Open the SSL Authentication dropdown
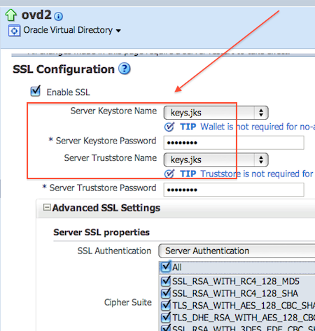Viewport: 315px width, 331px height. click(237, 251)
